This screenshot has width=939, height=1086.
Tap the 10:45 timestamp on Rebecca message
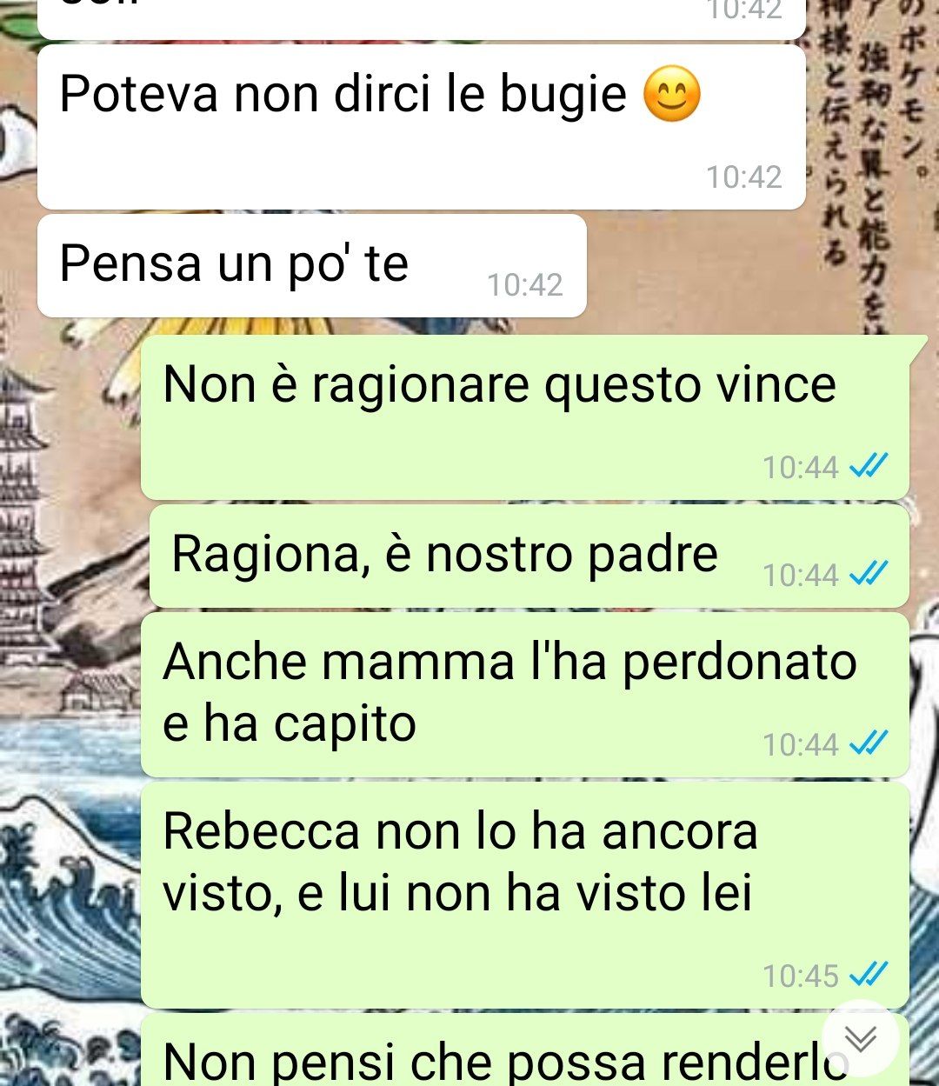tap(801, 976)
